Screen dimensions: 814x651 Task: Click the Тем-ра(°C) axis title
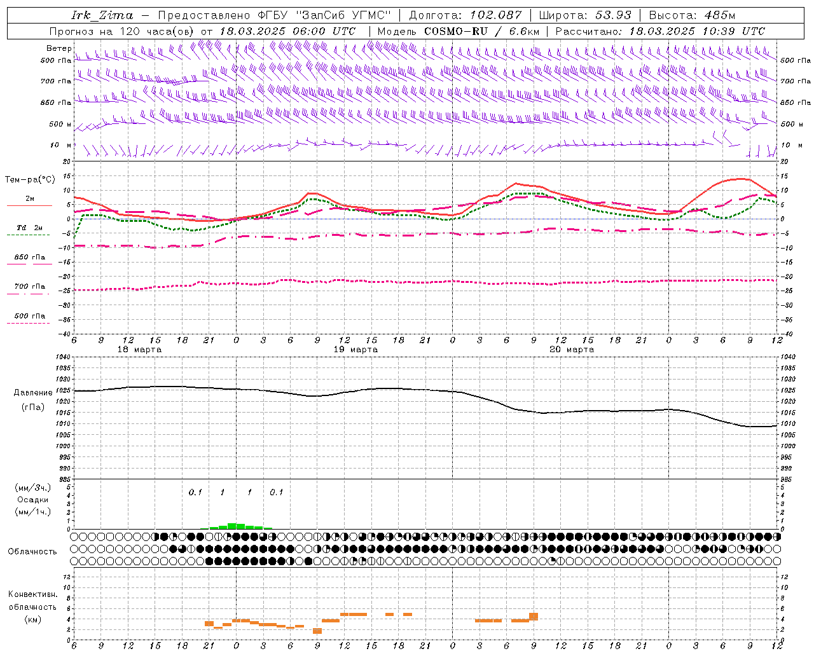pyautogui.click(x=30, y=180)
